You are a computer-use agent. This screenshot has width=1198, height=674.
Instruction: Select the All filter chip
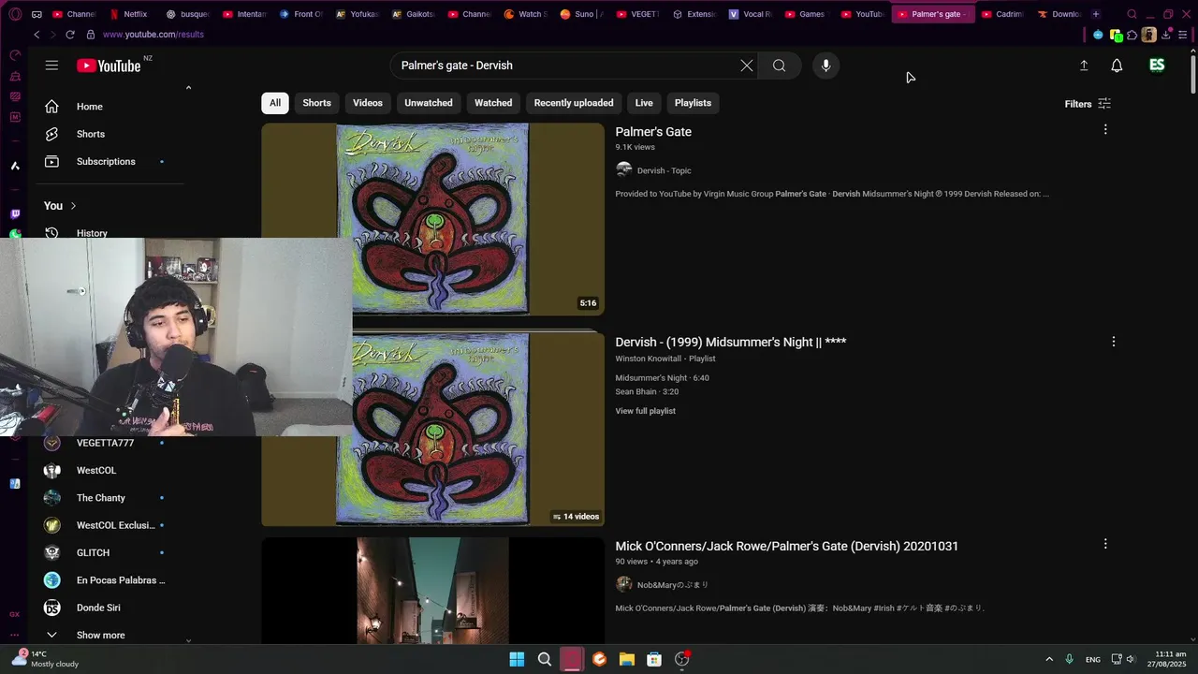coord(275,103)
